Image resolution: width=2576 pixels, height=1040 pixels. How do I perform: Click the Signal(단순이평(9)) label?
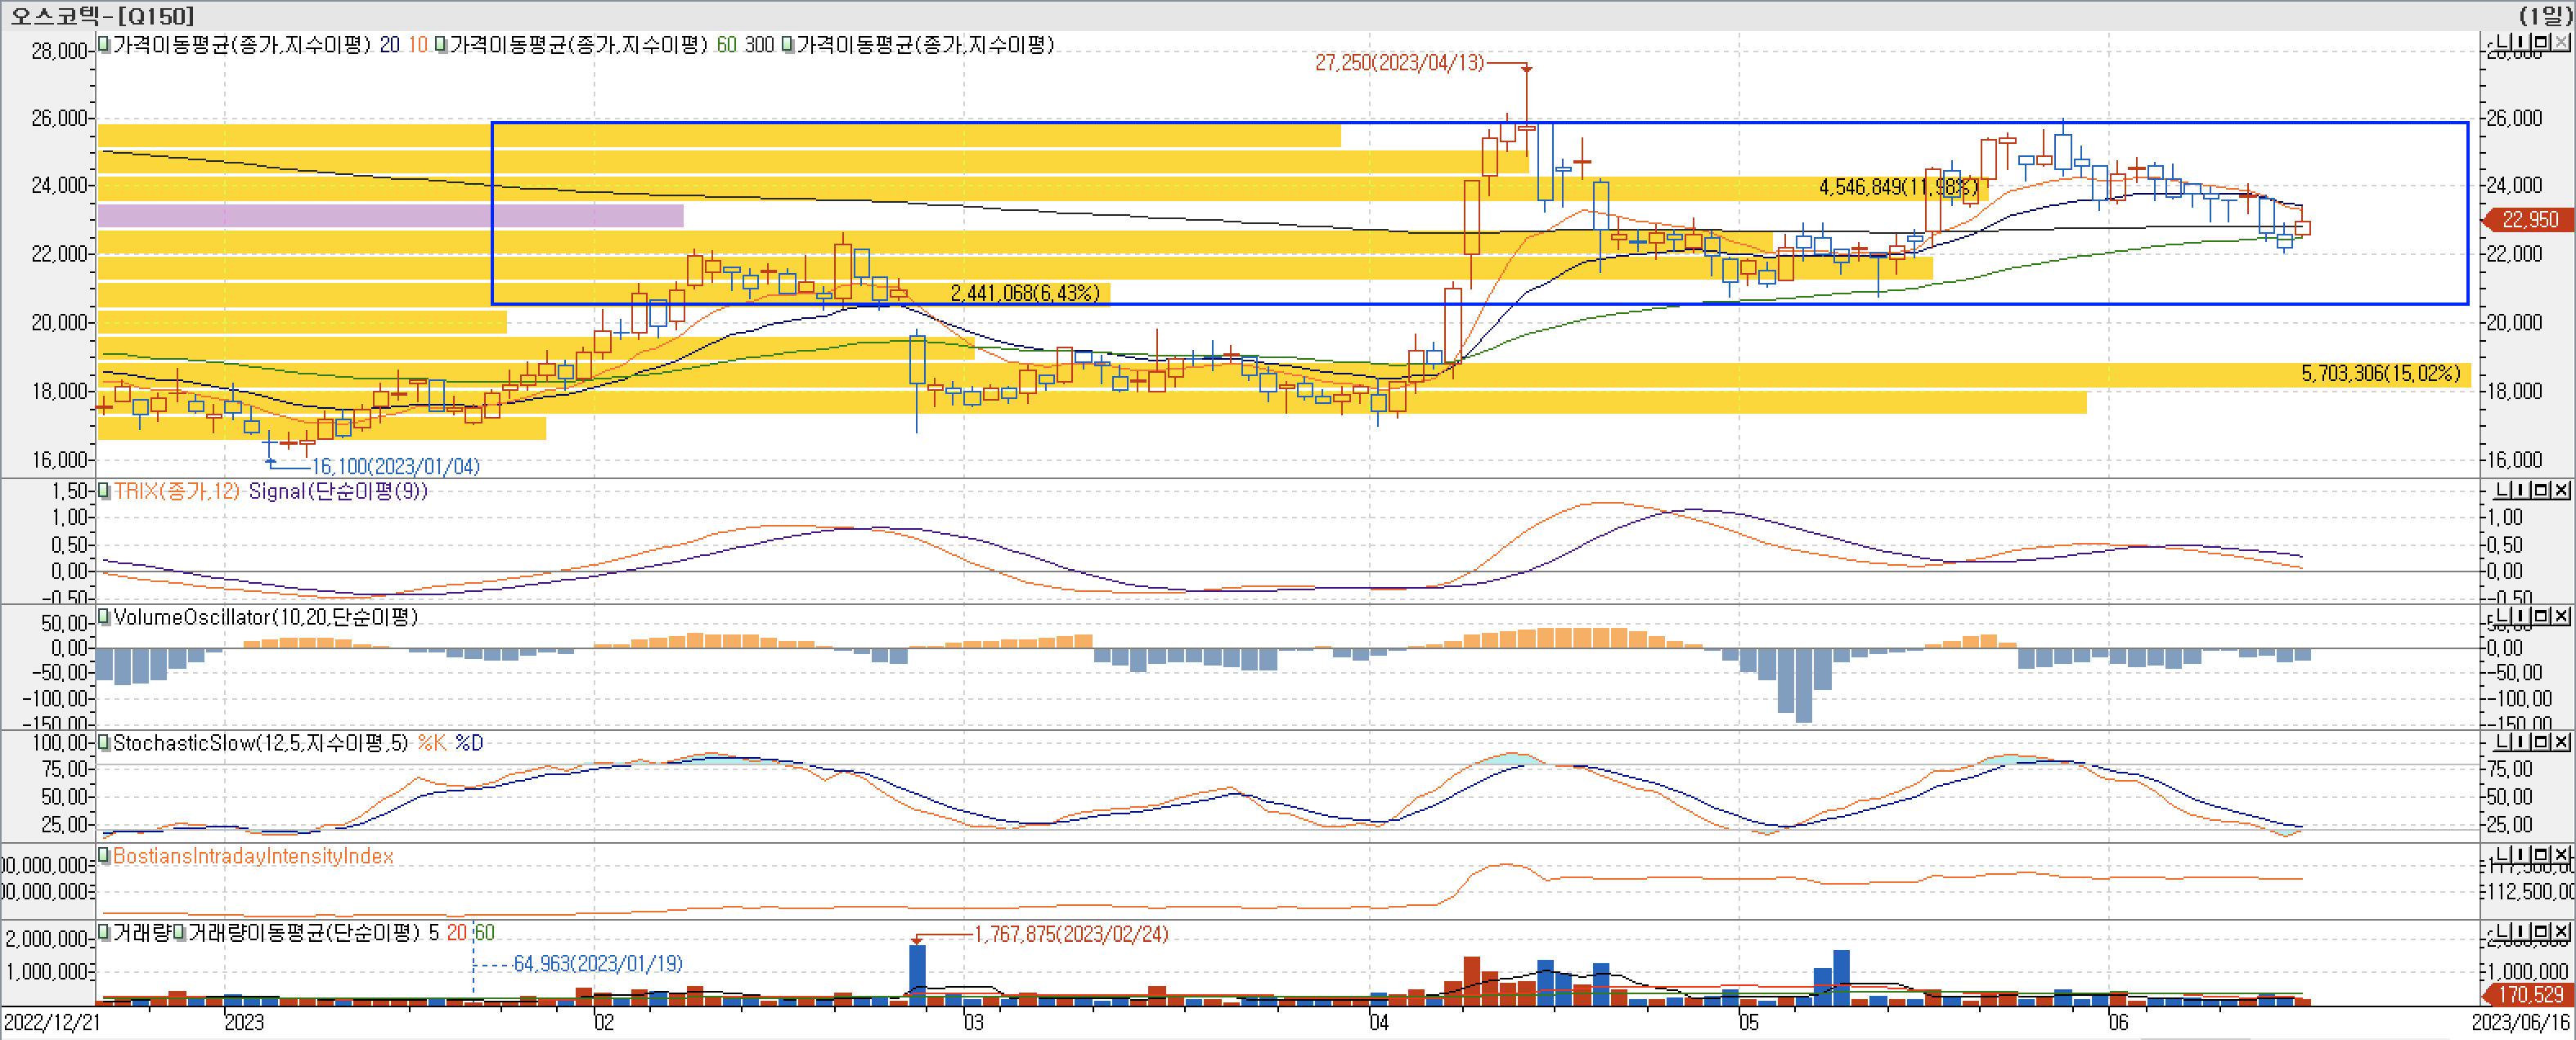click(337, 491)
